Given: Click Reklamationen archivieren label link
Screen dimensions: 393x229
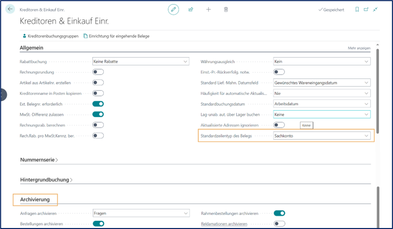Looking at the screenshot, I should click(x=224, y=224).
